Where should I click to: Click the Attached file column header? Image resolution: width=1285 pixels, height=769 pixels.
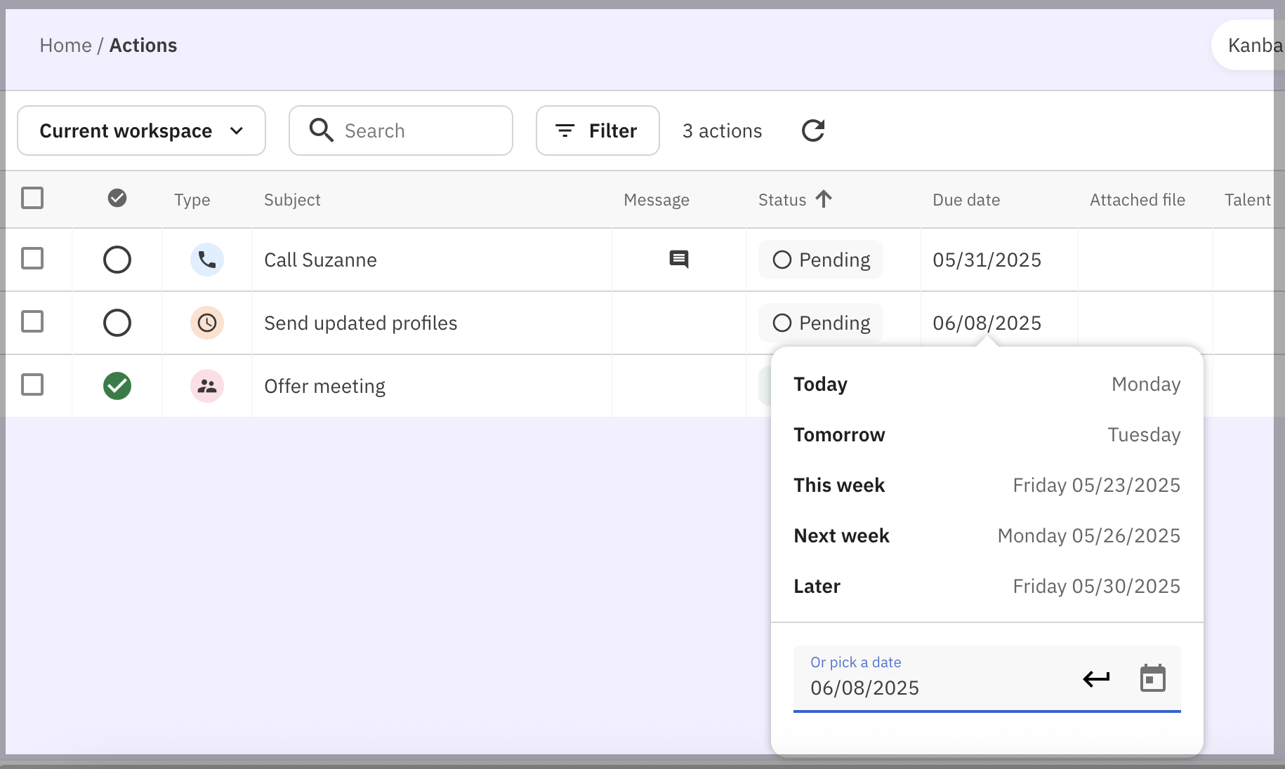[x=1138, y=200]
